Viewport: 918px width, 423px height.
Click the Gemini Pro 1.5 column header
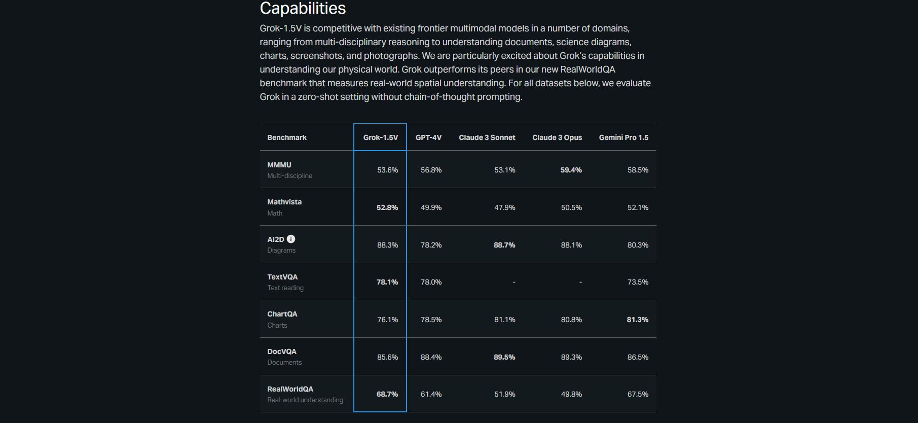click(623, 137)
